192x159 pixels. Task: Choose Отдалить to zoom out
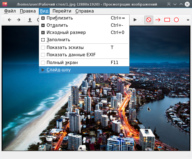point(57,25)
